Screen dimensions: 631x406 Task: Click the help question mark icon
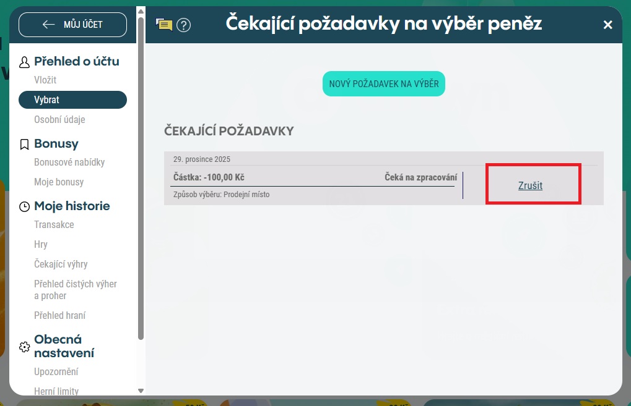(184, 25)
